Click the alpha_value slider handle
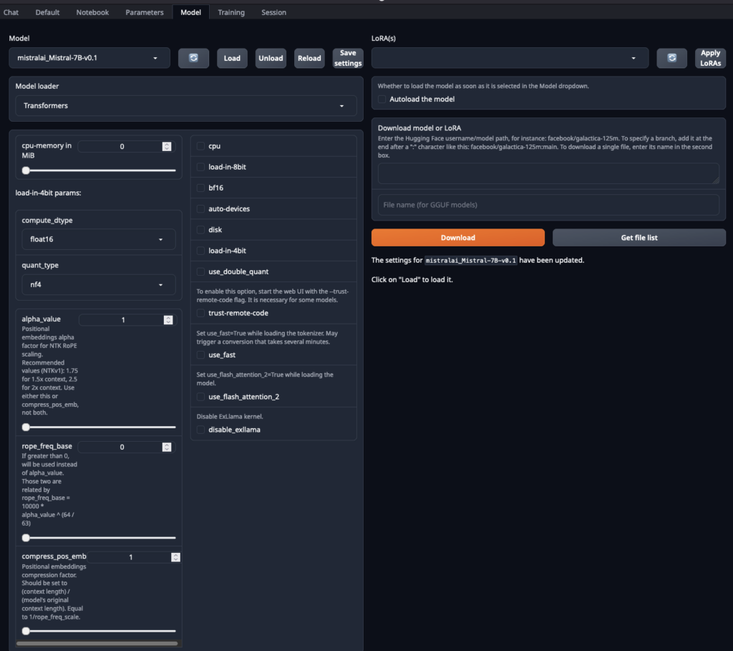 26,427
